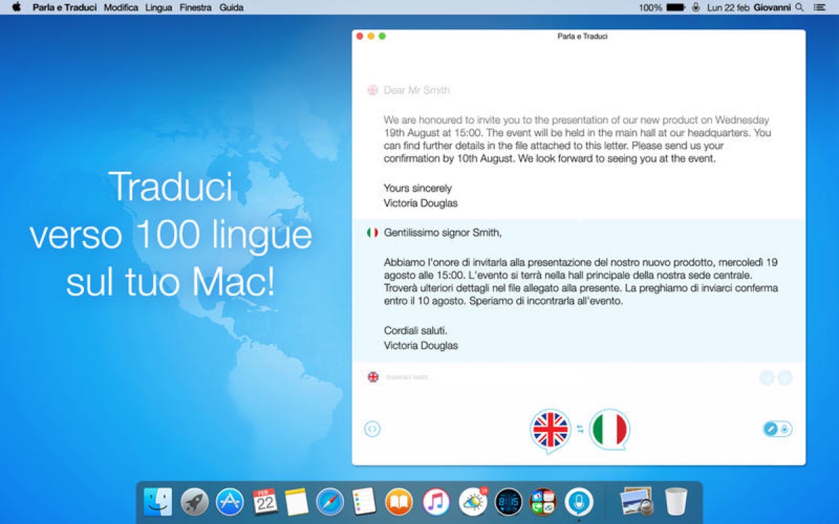839x524 pixels.
Task: Click the 'Victoria Douglas' signature in the Italian translation
Action: click(421, 345)
